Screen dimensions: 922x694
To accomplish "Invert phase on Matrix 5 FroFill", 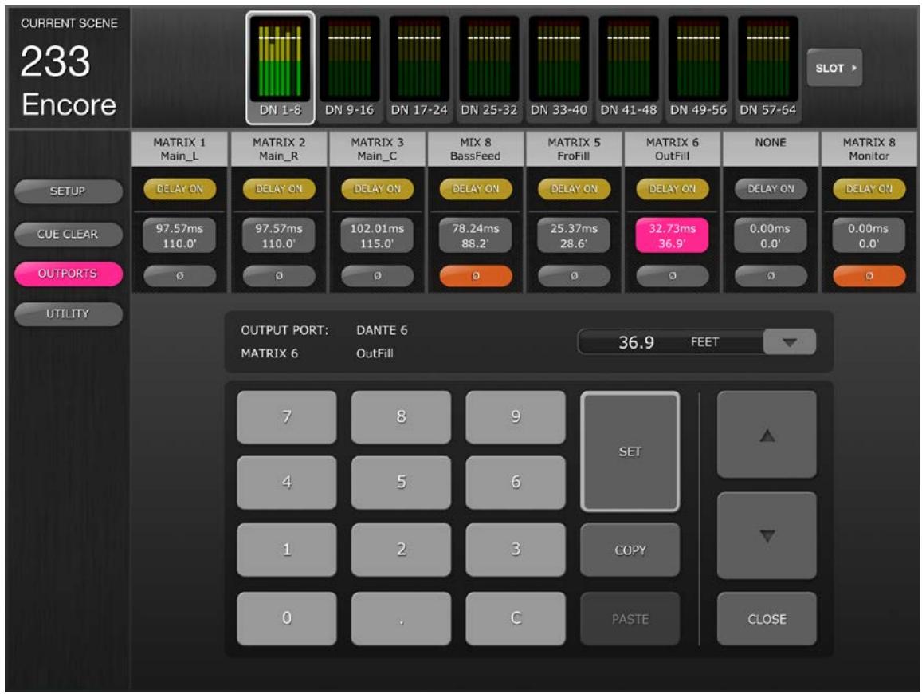I will 574,275.
